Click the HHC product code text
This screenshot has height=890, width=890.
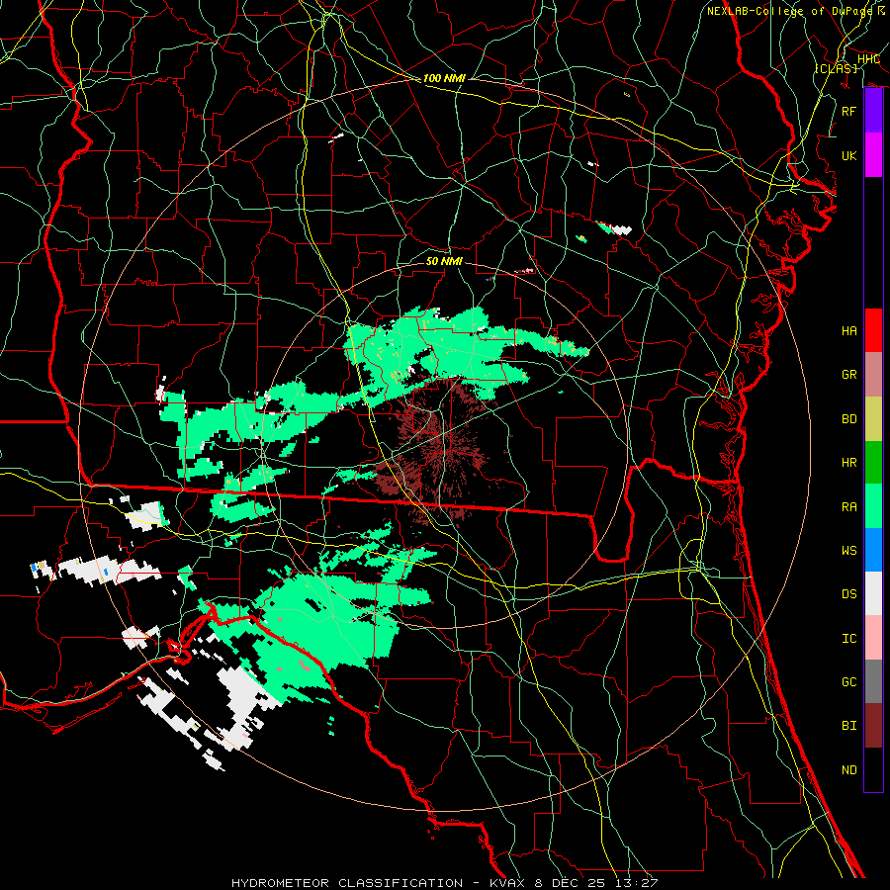point(868,59)
